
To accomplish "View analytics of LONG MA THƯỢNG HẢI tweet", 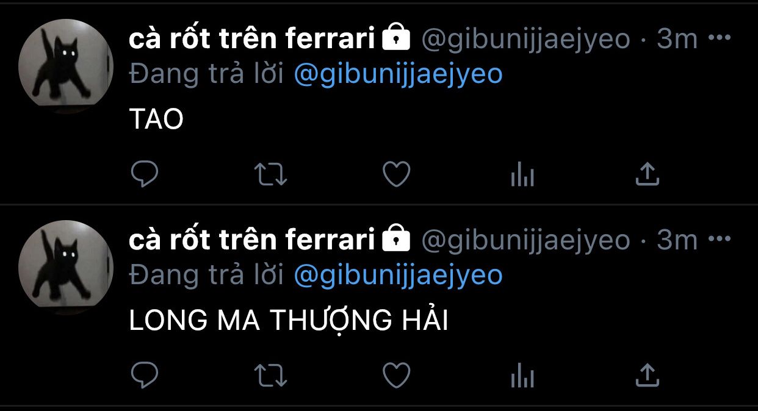I will (522, 376).
